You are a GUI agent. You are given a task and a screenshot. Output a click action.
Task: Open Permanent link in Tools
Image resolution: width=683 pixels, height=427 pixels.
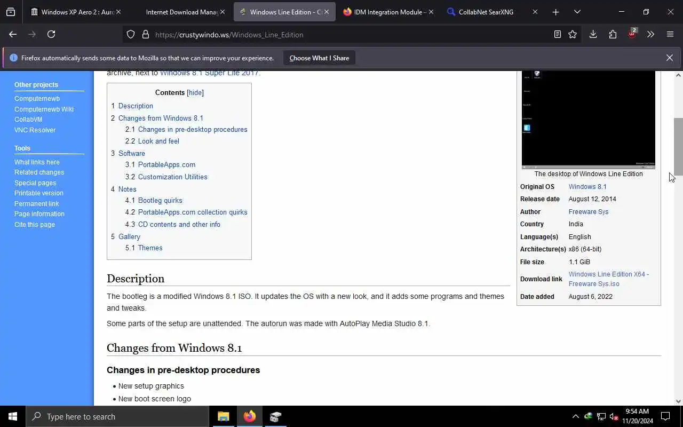click(36, 204)
